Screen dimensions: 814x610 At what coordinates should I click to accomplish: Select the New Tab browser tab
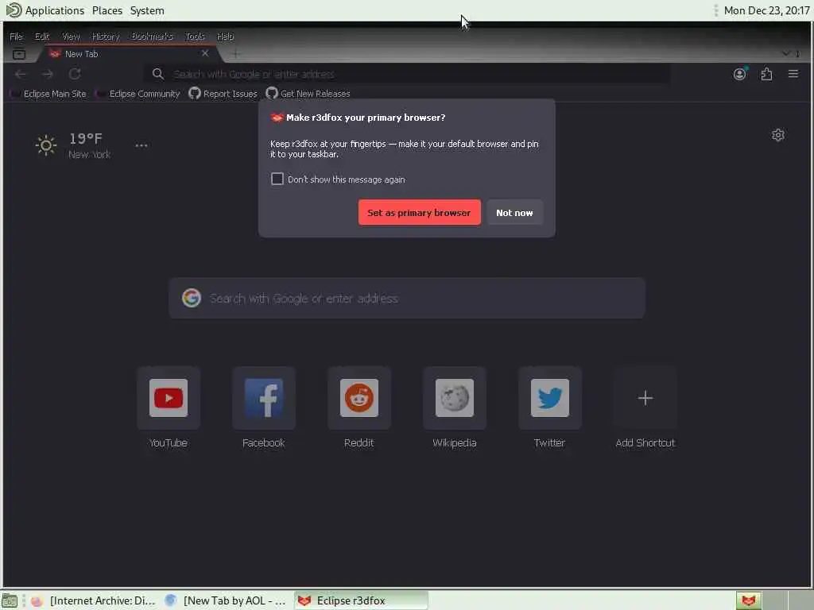[x=129, y=53]
